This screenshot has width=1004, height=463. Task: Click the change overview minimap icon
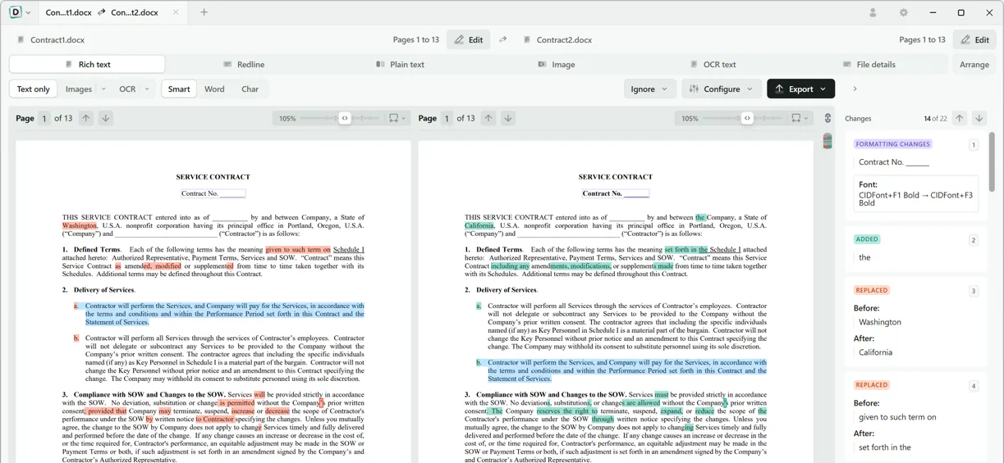point(827,141)
